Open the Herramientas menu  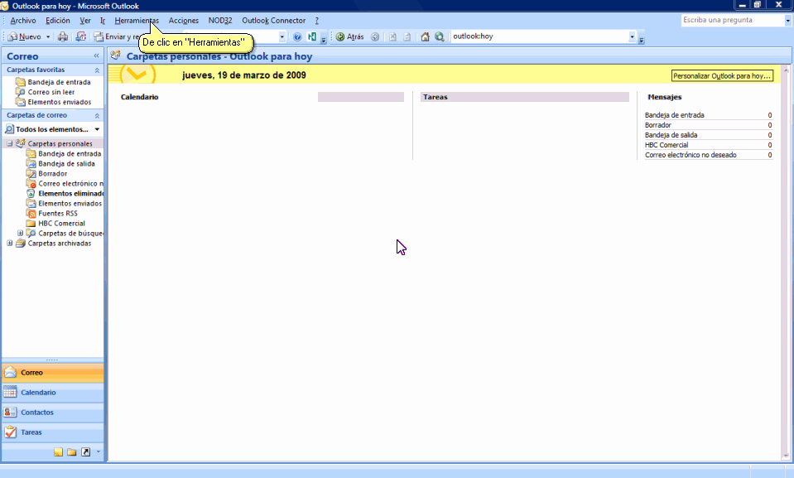[137, 21]
